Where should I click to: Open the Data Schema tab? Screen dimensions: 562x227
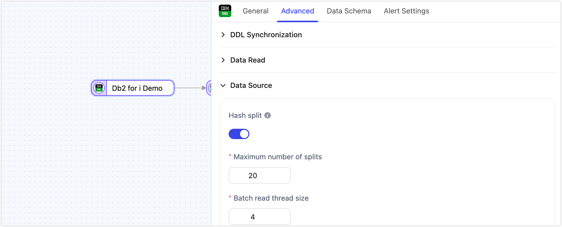coord(349,11)
